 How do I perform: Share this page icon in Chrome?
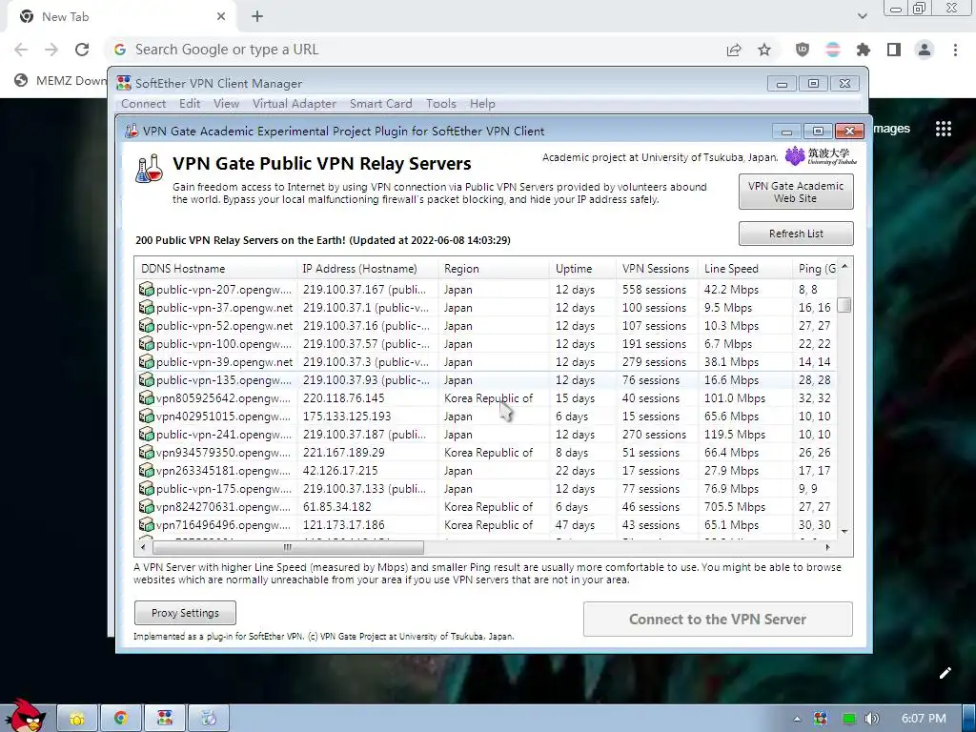click(734, 50)
